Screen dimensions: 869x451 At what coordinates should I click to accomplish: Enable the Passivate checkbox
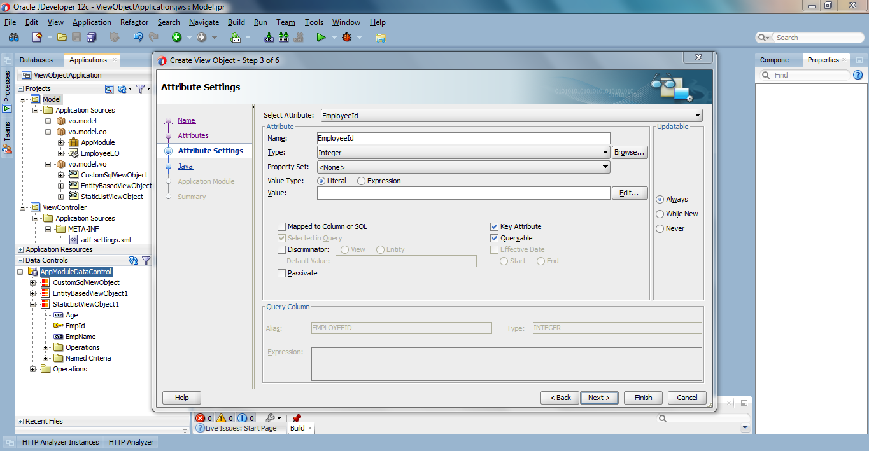point(281,272)
